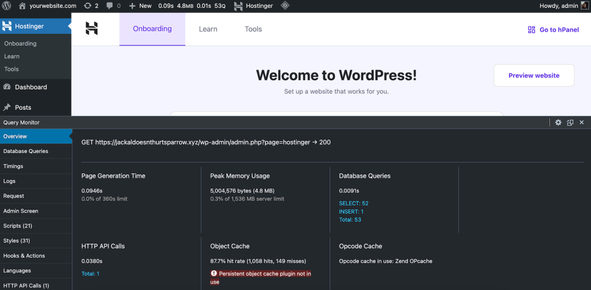Click the Posts pushpin icon
This screenshot has width=591, height=290.
[6, 107]
